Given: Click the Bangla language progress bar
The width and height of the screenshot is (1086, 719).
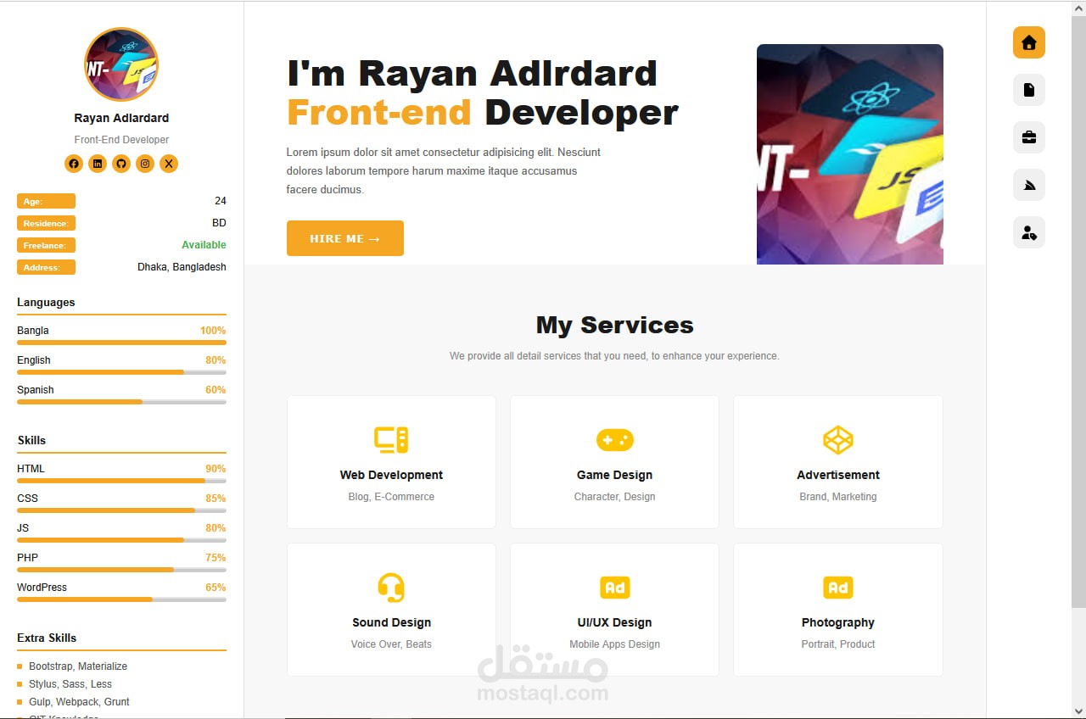Looking at the screenshot, I should point(121,343).
